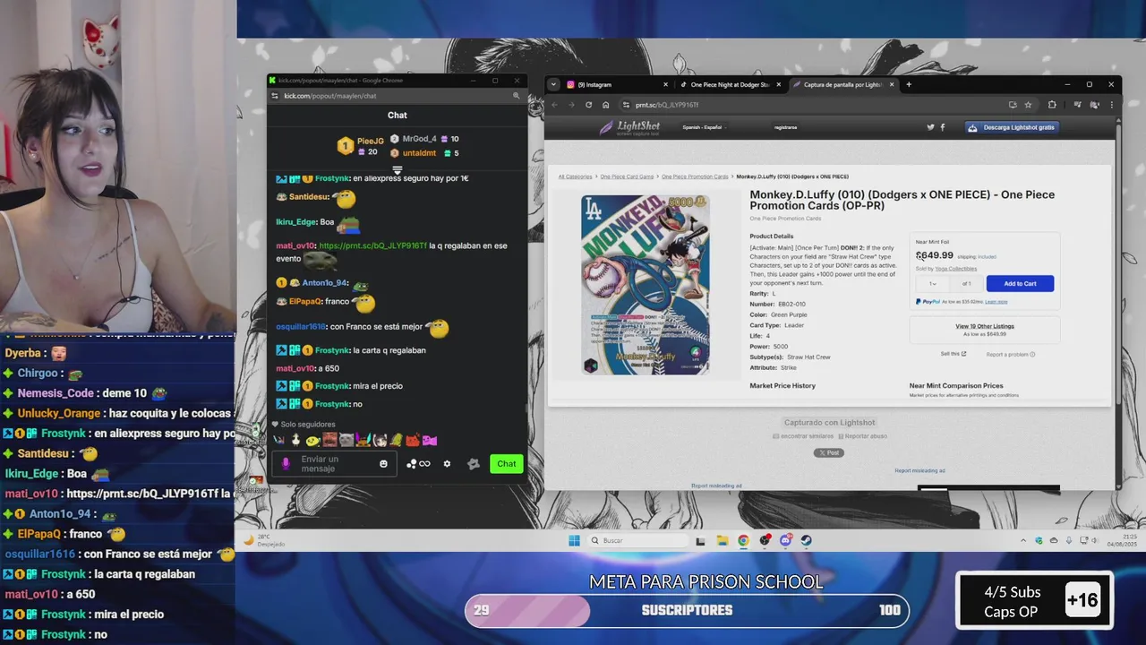Click the 'registrarse' link
The width and height of the screenshot is (1146, 645).
pos(785,127)
